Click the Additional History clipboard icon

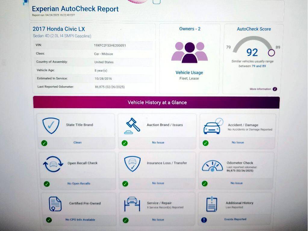coord(212,204)
